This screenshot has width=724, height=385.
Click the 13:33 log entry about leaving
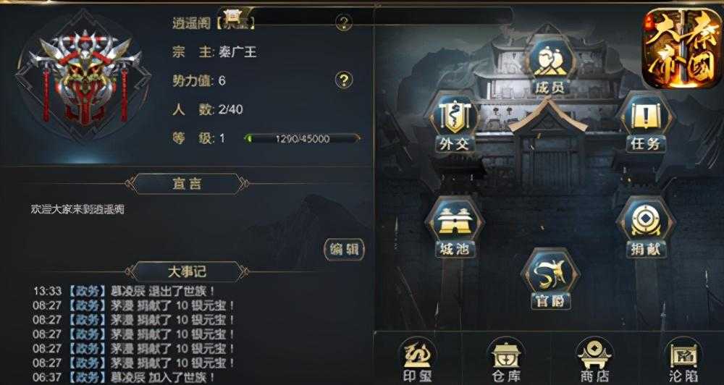tap(125, 291)
